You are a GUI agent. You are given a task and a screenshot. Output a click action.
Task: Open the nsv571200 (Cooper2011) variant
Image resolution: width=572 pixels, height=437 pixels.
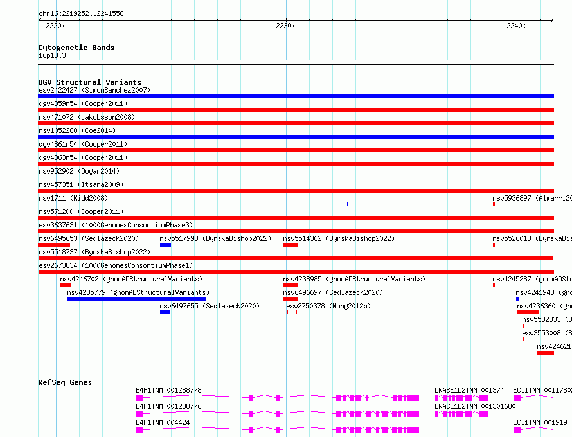coord(81,211)
